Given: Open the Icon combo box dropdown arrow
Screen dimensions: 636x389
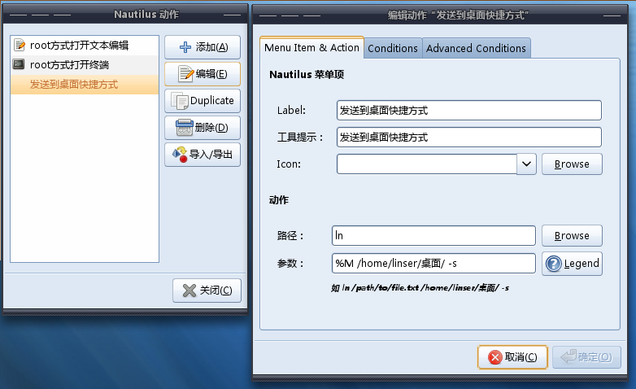Looking at the screenshot, I should tap(526, 164).
